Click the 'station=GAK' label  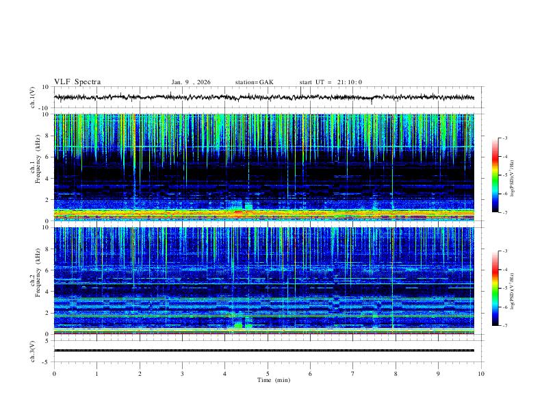[x=254, y=82]
